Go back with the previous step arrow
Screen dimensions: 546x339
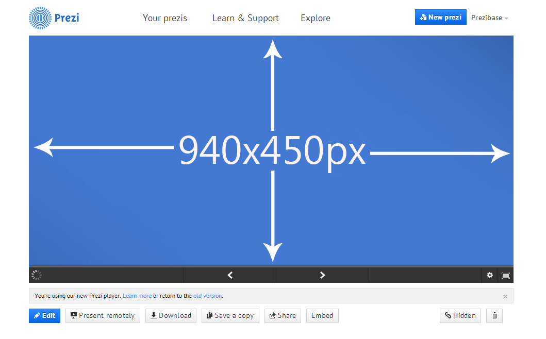tap(229, 275)
